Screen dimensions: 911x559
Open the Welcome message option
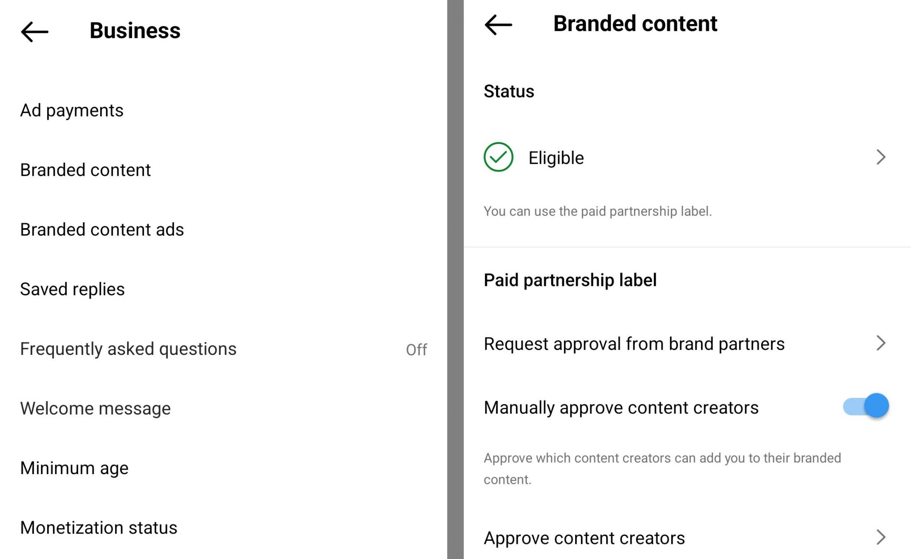(x=95, y=408)
